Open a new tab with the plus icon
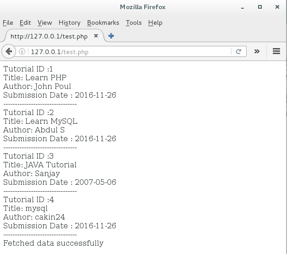The height and width of the screenshot is (254, 287). [111, 36]
